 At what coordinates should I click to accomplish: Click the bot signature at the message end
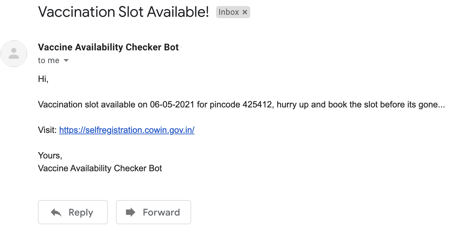click(x=100, y=168)
